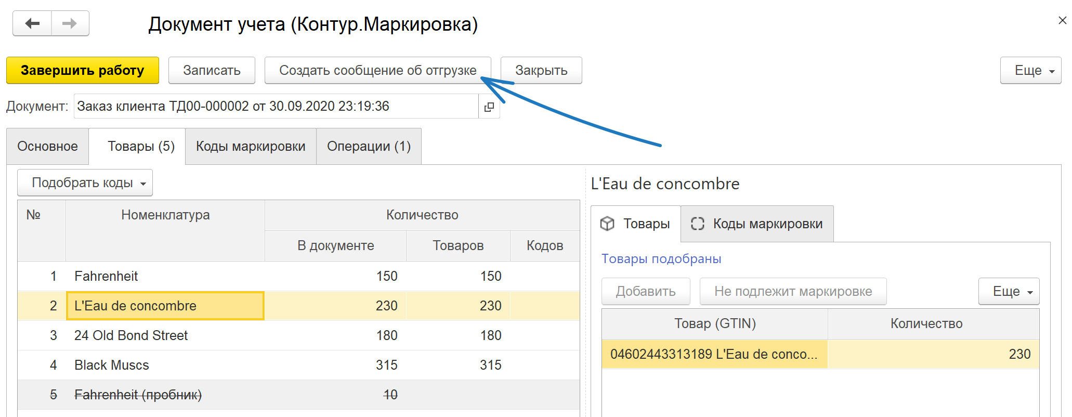
Task: Select the L'Eau de concombre row cell
Action: pos(165,306)
